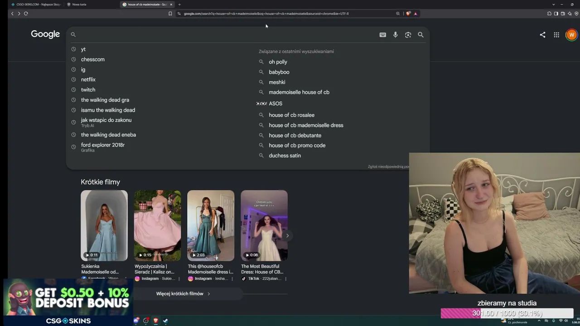
Task: Click related search meshki
Action: click(x=277, y=82)
